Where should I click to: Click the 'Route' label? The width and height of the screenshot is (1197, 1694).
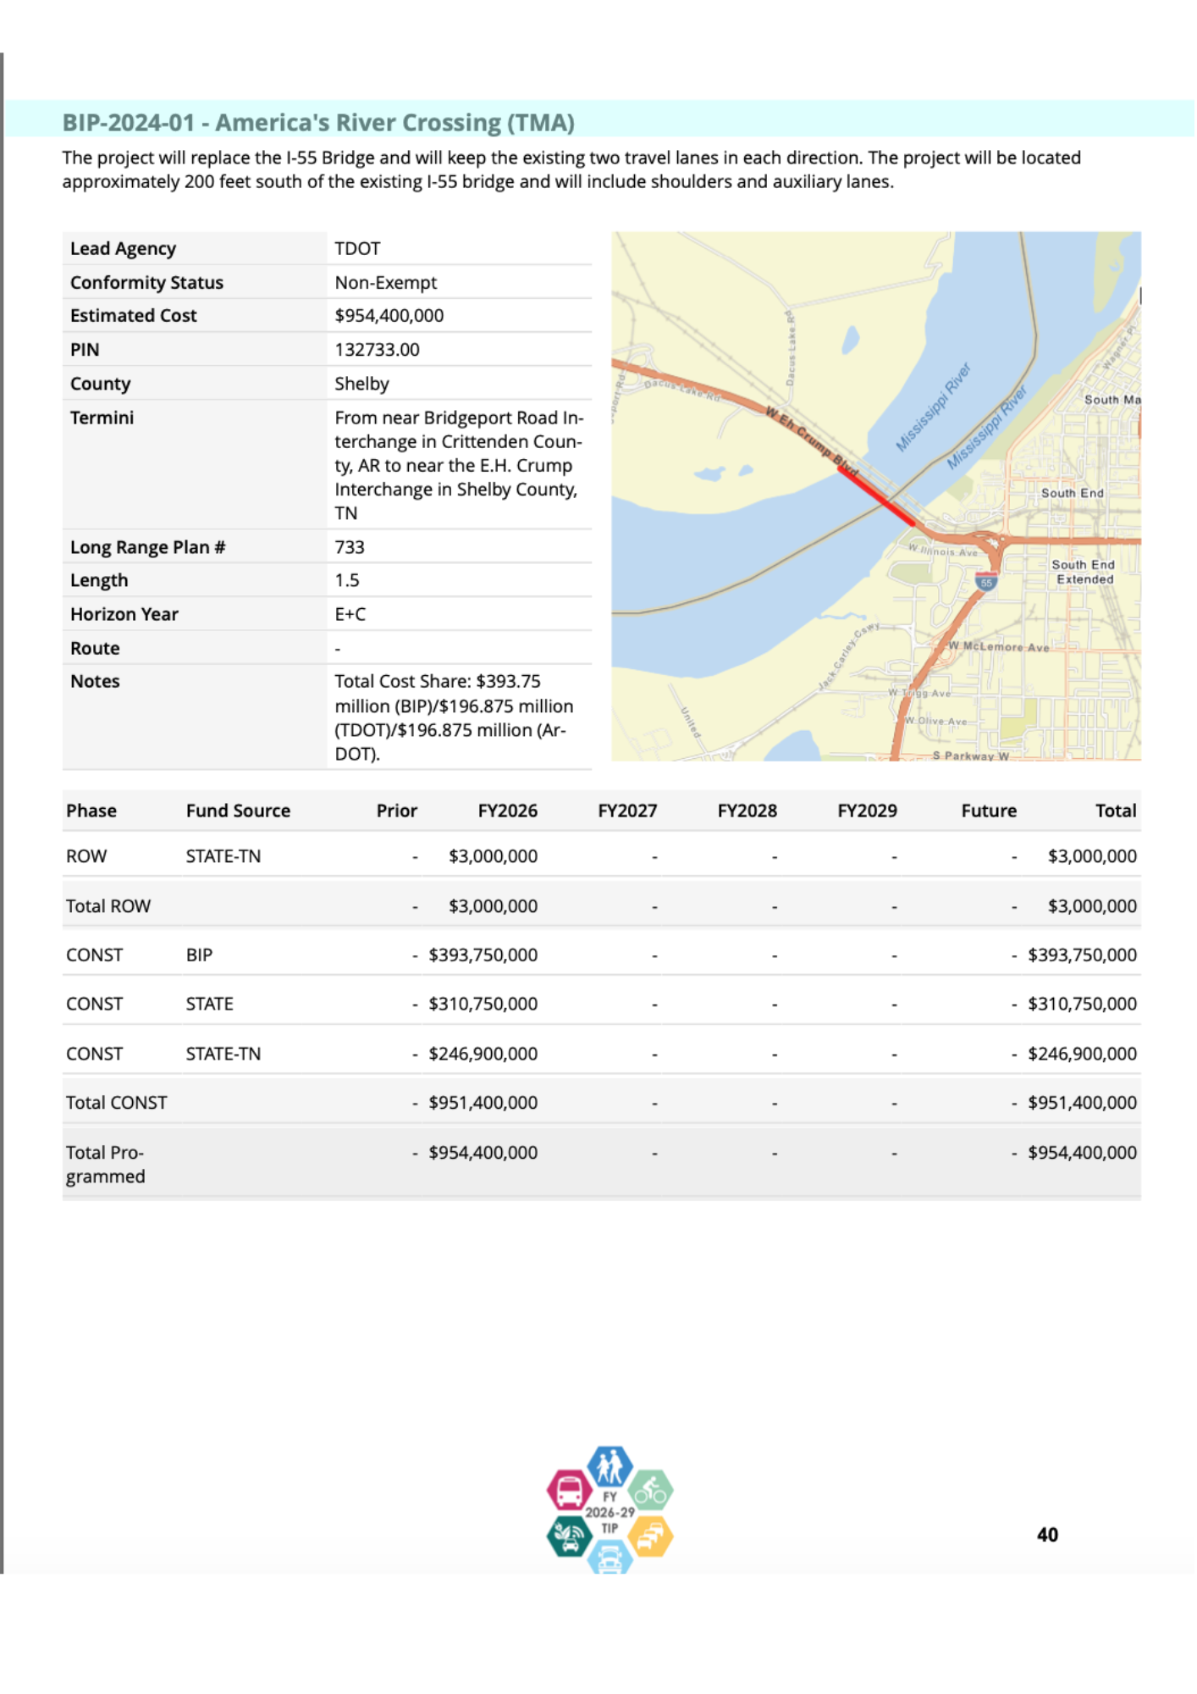click(x=95, y=648)
